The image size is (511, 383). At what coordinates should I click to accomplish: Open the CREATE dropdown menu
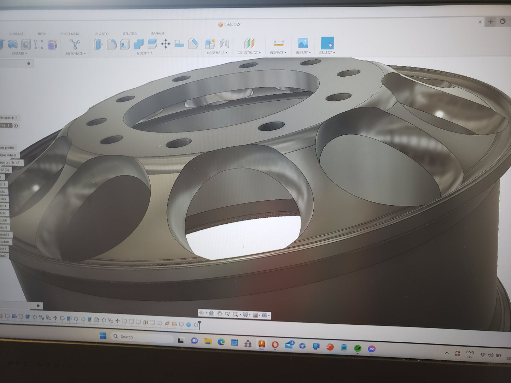tap(19, 54)
